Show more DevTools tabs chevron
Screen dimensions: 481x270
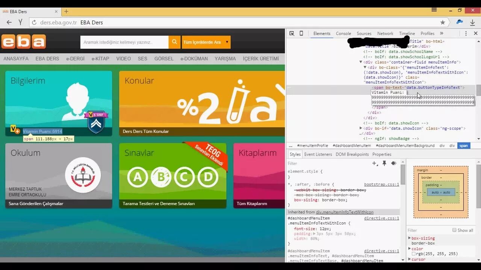click(x=442, y=33)
